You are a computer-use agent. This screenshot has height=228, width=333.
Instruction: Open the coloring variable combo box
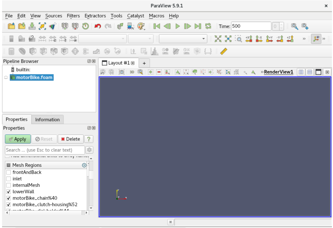(x=102, y=39)
